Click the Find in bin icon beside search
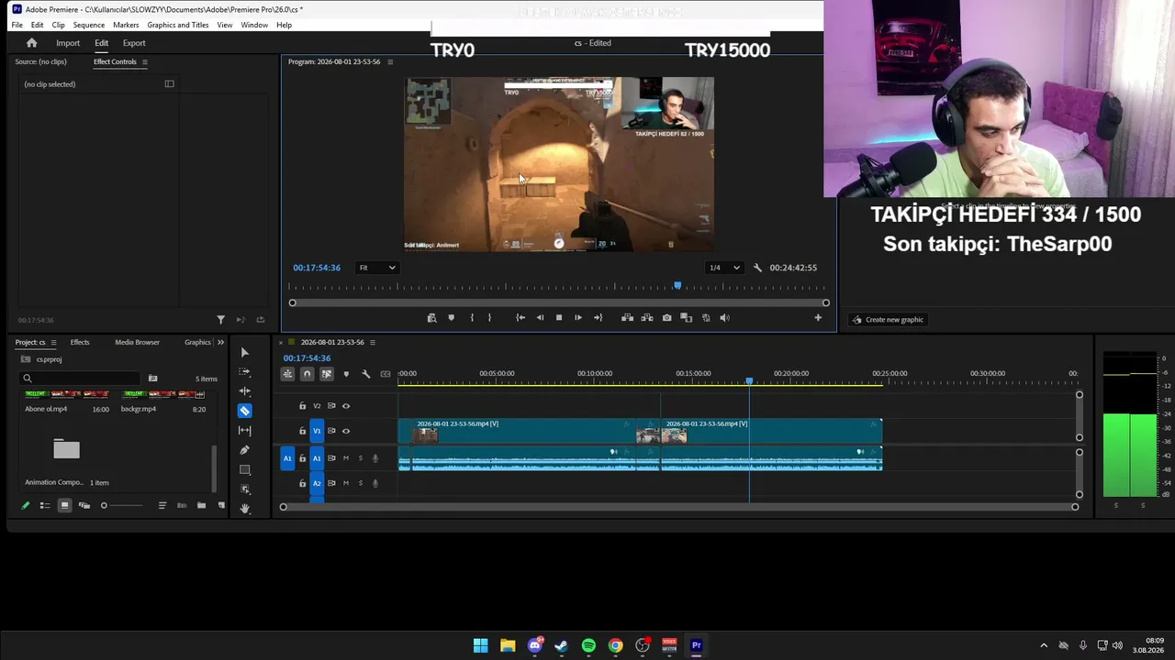1175x660 pixels. [x=152, y=379]
